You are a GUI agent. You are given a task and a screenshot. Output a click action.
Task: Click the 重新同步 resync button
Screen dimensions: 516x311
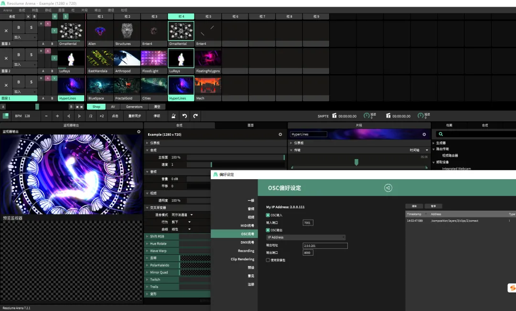coord(135,116)
